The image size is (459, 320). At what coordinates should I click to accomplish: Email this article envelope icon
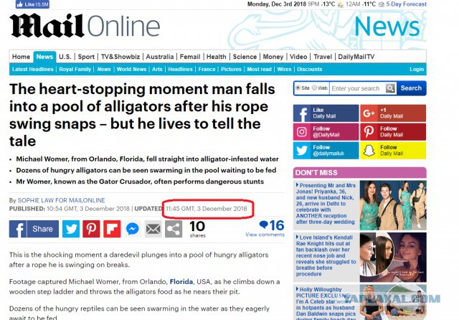tap(153, 229)
